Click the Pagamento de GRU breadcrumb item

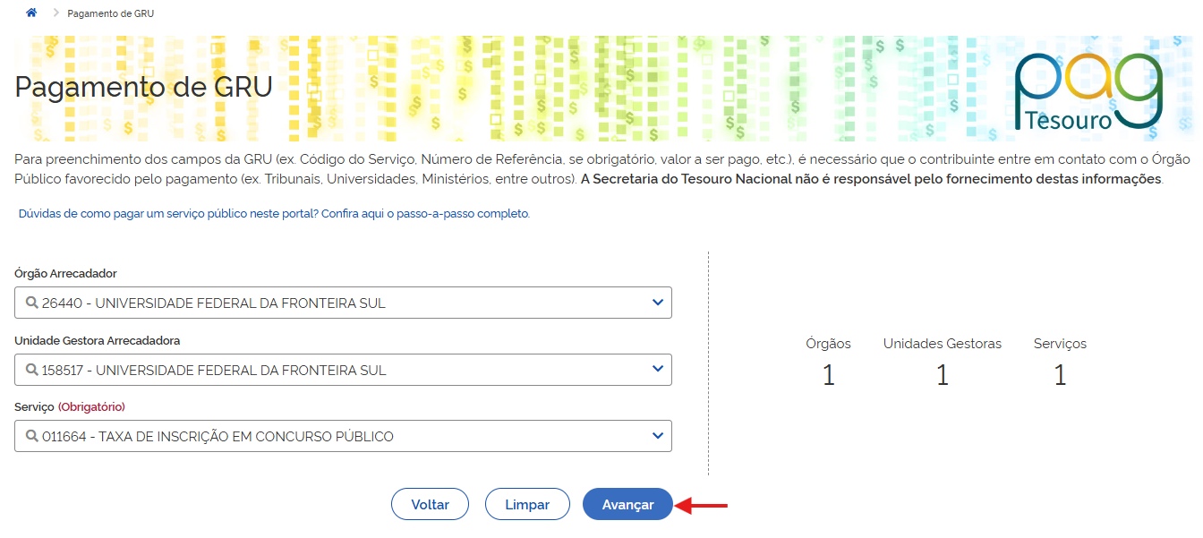[110, 14]
